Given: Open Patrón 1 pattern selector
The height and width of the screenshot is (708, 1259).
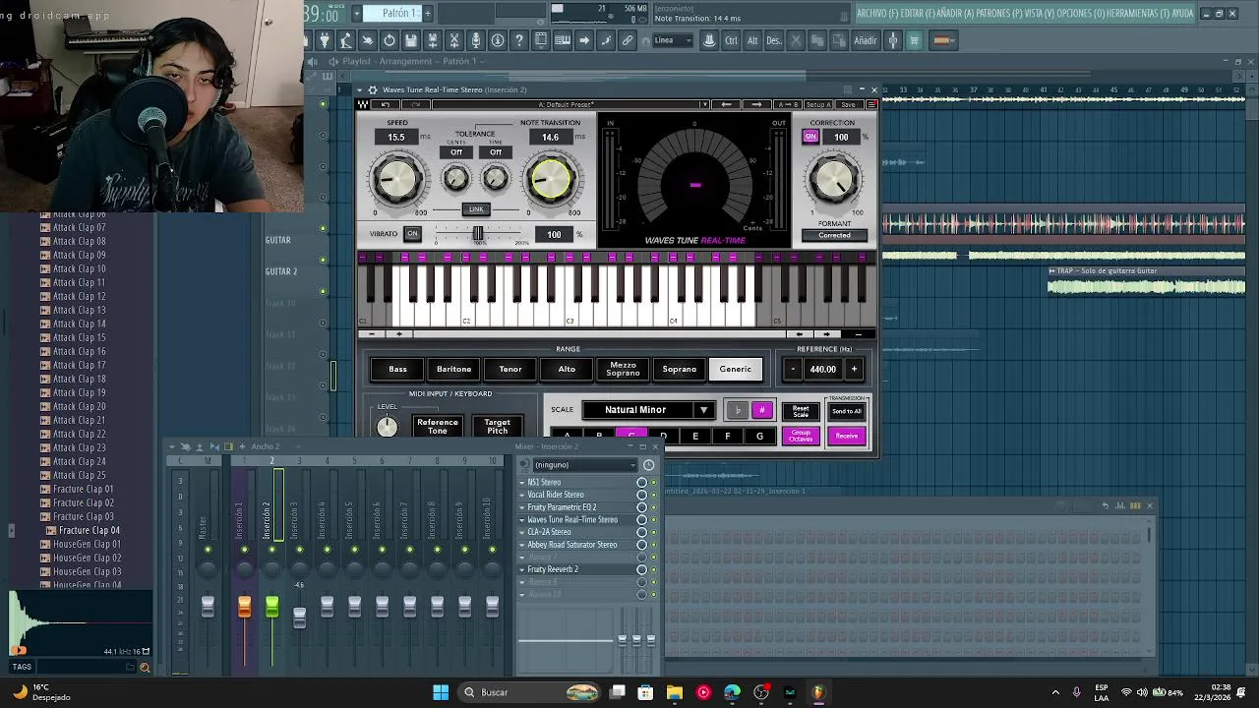Looking at the screenshot, I should [391, 13].
